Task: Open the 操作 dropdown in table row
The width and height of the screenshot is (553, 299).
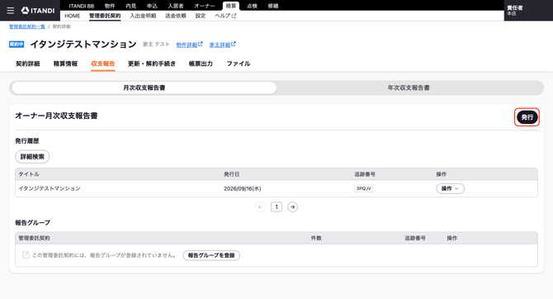Action: tap(450, 188)
